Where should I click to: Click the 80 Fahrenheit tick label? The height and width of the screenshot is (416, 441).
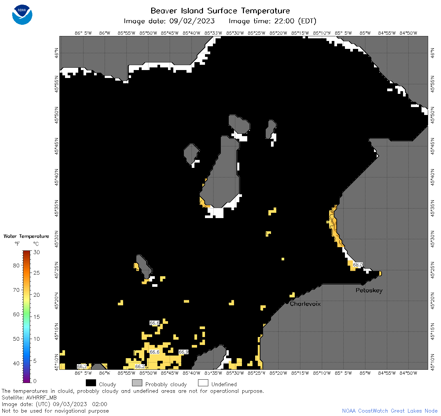[x=16, y=265]
